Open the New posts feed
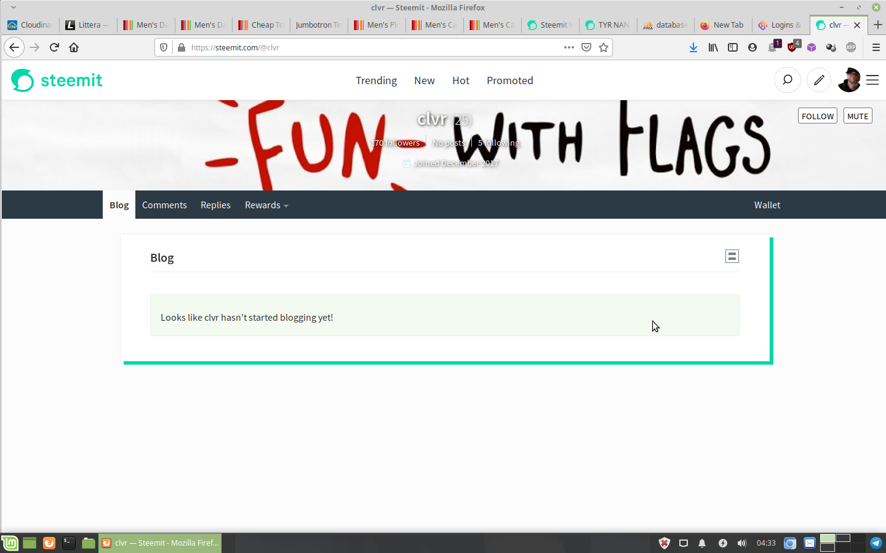Image resolution: width=886 pixels, height=553 pixels. pos(424,80)
